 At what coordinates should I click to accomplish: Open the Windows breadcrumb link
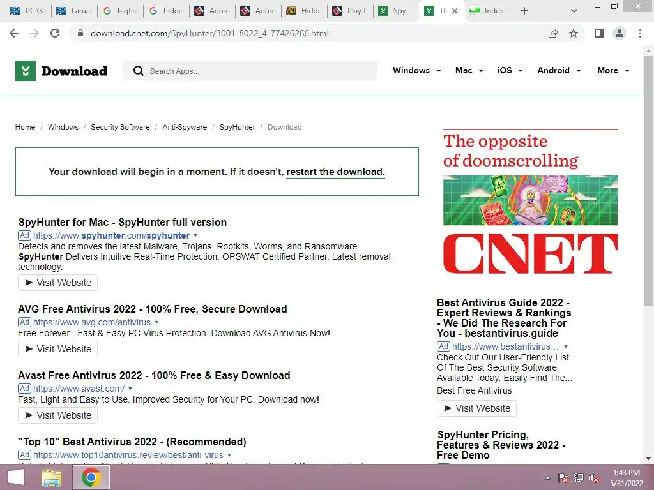point(63,127)
